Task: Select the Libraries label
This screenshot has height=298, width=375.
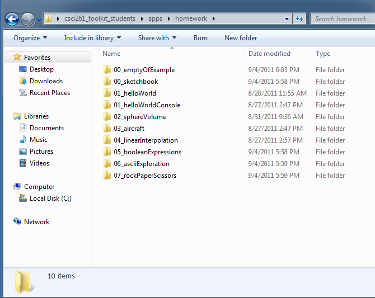Action: click(x=36, y=116)
